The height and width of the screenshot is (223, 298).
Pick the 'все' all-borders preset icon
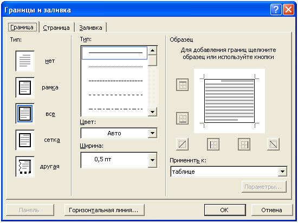click(x=25, y=114)
